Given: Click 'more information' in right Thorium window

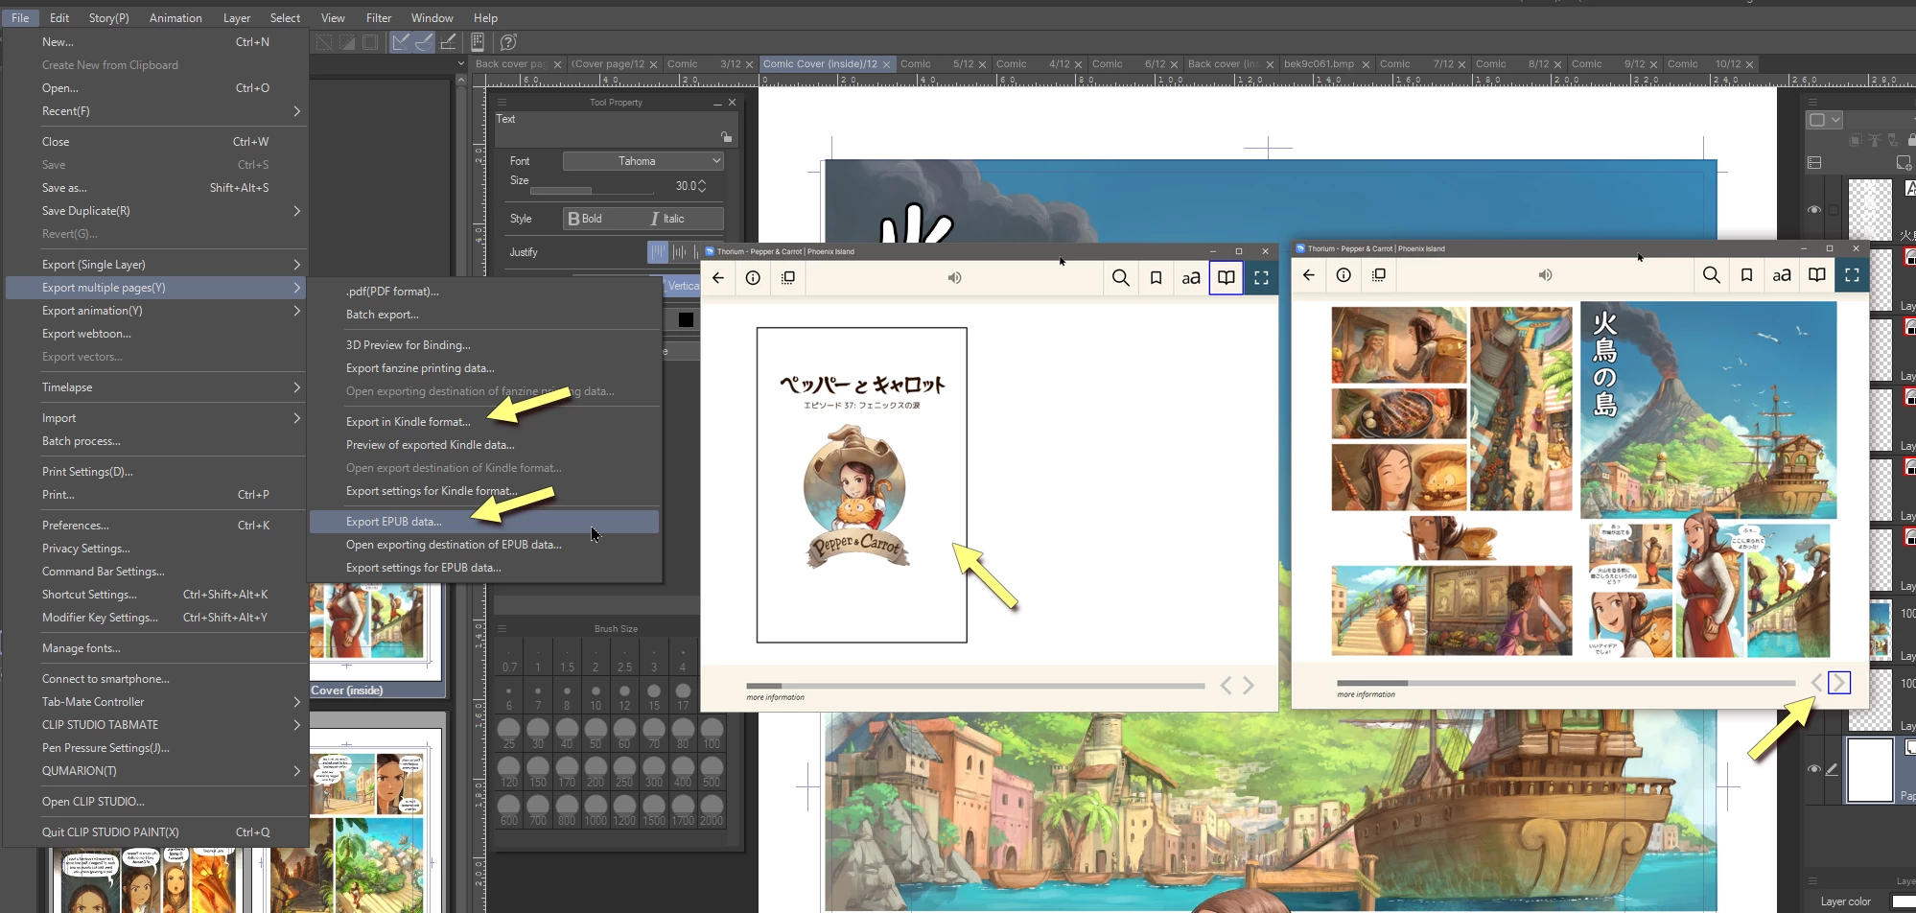Looking at the screenshot, I should (x=1367, y=694).
